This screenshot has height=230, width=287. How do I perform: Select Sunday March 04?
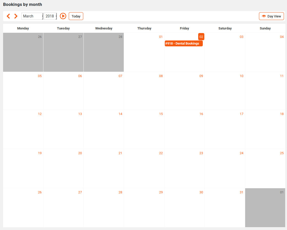[265, 52]
